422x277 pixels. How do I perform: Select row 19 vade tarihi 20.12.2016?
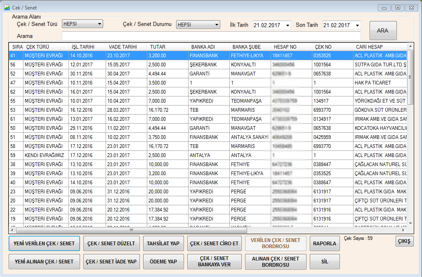point(127,218)
